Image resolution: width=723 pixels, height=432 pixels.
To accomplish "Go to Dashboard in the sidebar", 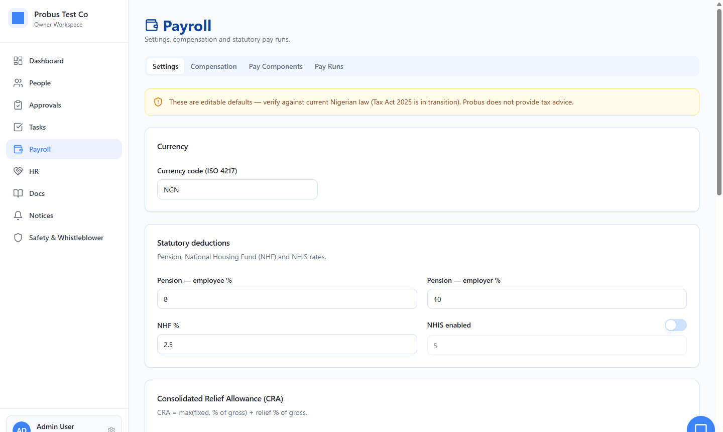I will [64, 61].
